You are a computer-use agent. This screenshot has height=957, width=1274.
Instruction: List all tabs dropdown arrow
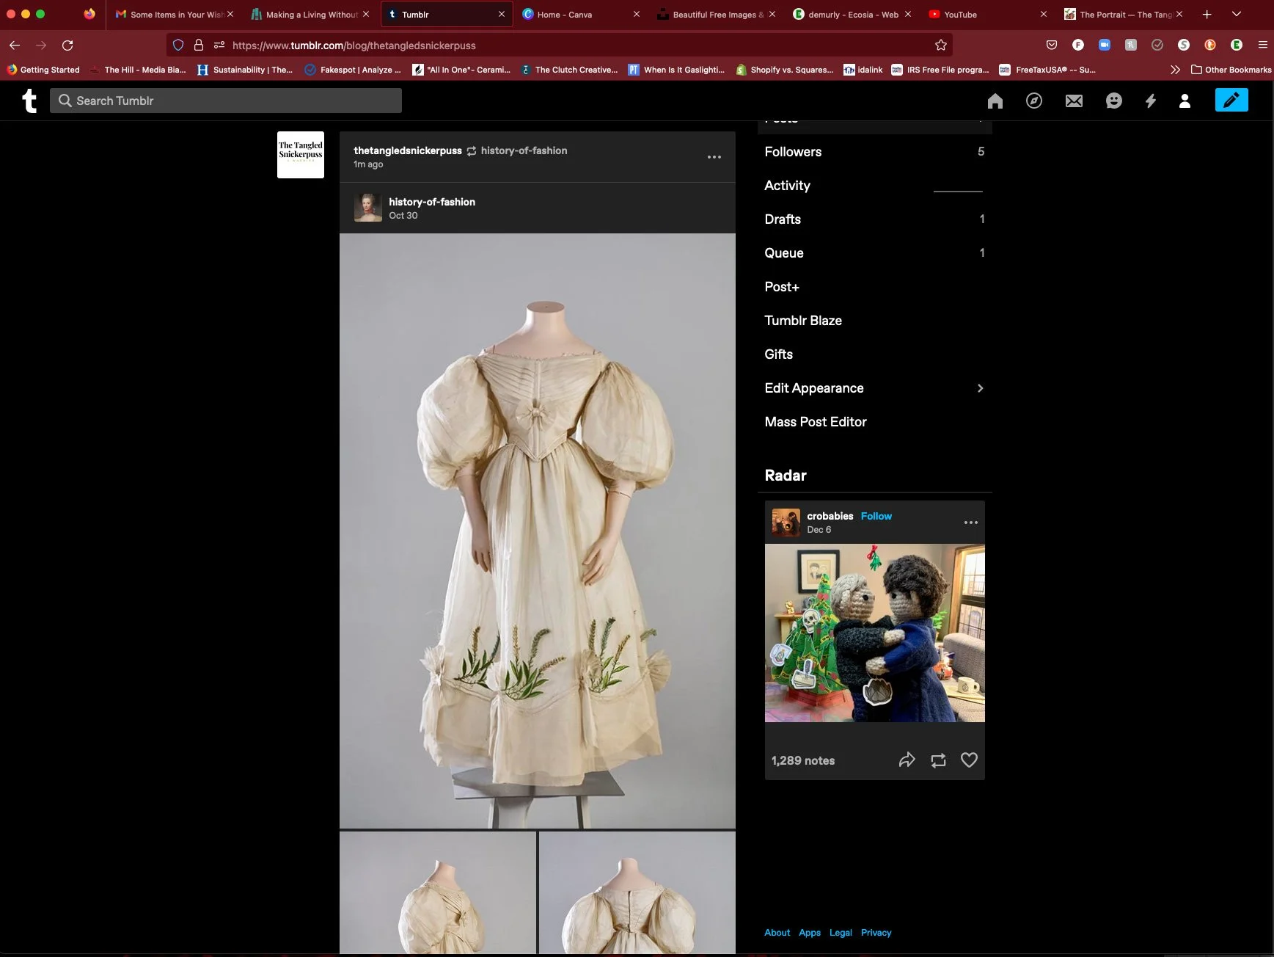[1237, 15]
